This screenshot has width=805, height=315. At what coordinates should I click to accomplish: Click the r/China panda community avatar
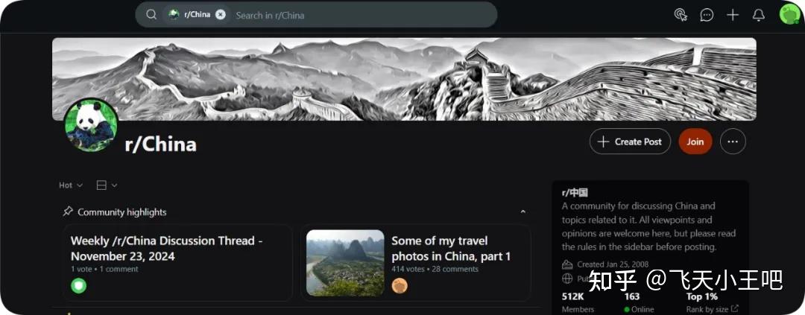point(91,124)
